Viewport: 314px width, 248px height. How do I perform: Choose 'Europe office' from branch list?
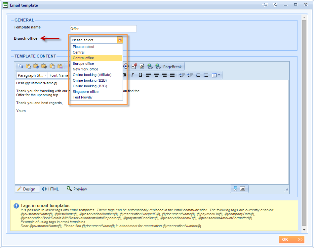point(97,63)
